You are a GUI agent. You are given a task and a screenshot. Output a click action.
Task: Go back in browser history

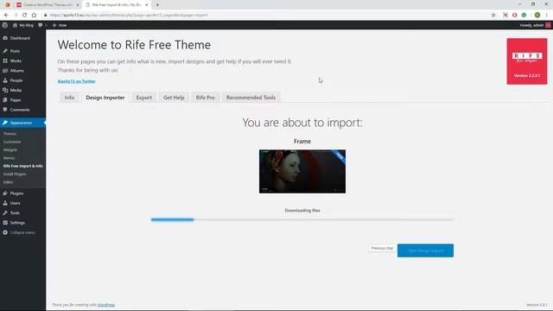(6, 16)
